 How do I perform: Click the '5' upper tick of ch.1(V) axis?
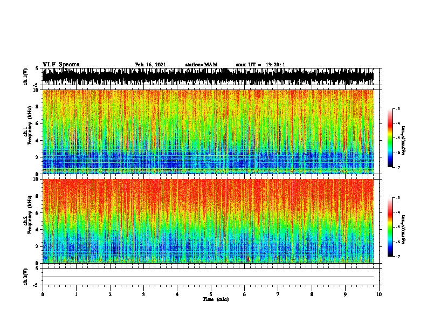point(37,68)
